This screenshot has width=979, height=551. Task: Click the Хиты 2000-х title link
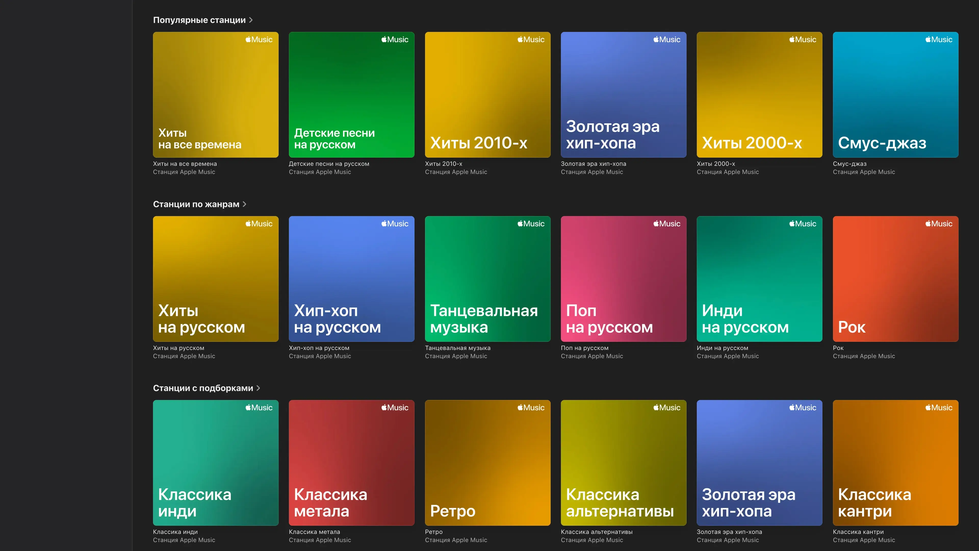716,164
